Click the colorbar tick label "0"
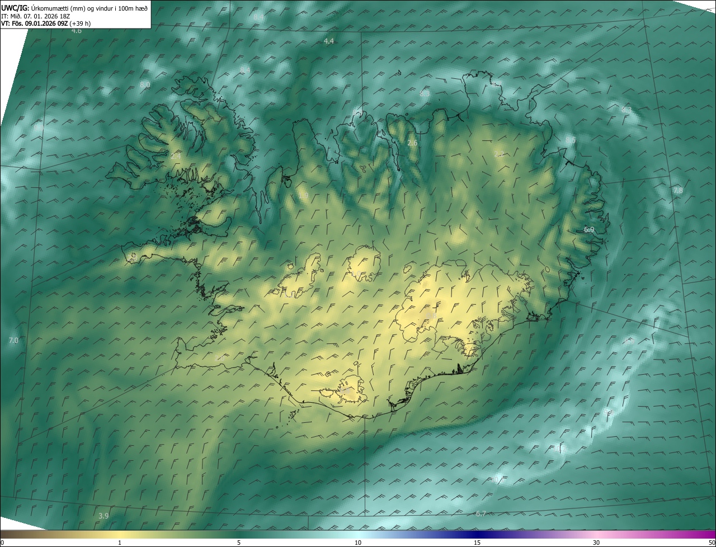This screenshot has width=716, height=547. [x=2, y=543]
